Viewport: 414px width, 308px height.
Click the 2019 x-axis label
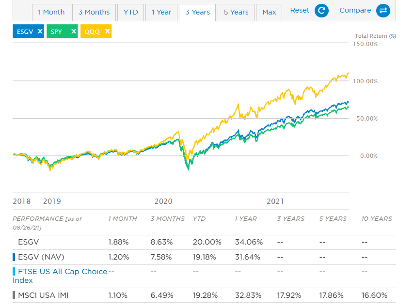52,201
